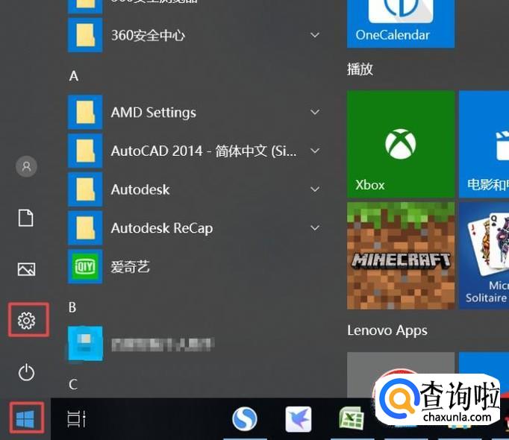Open the Pictures folder icon

27,269
